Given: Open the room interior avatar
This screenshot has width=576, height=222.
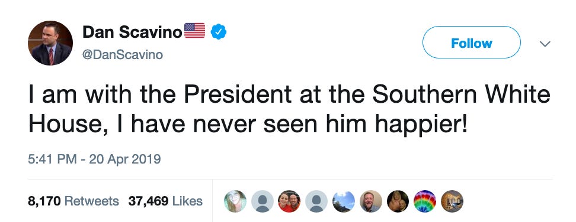Looking at the screenshot, I should (452, 201).
